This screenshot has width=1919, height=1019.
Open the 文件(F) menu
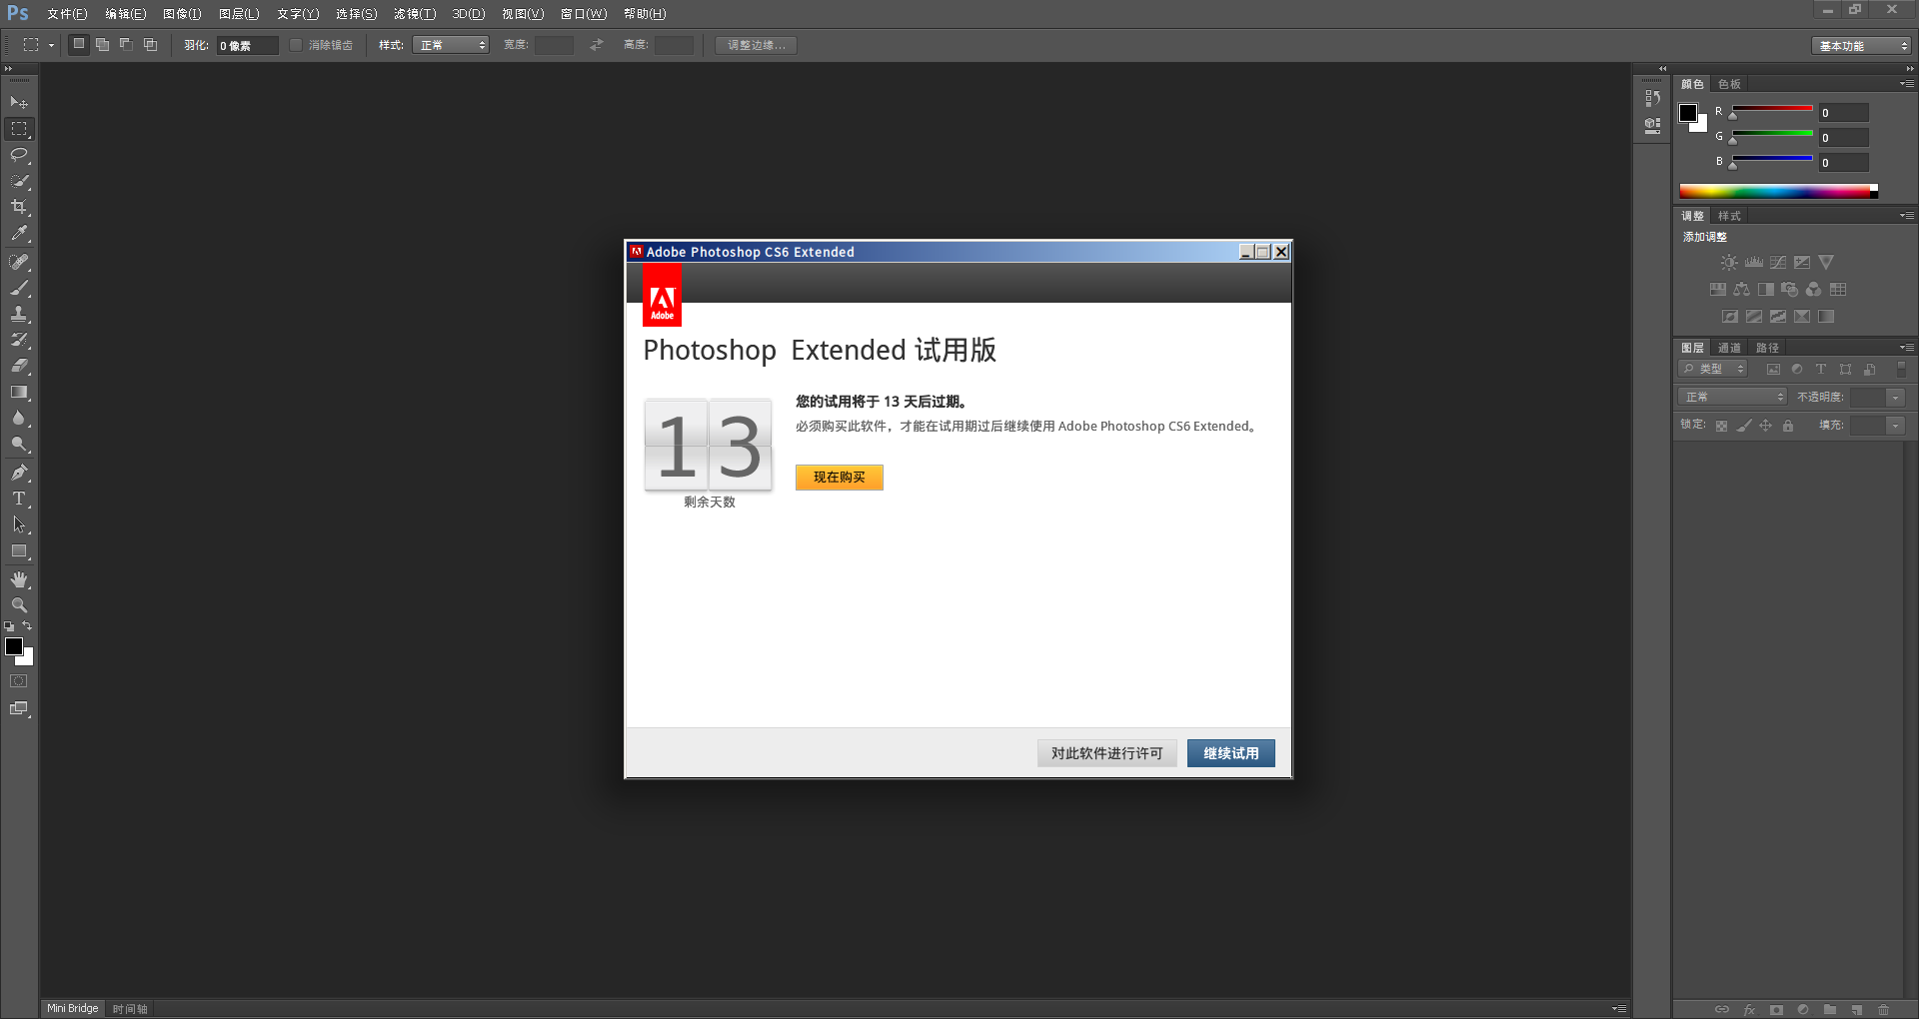coord(67,14)
